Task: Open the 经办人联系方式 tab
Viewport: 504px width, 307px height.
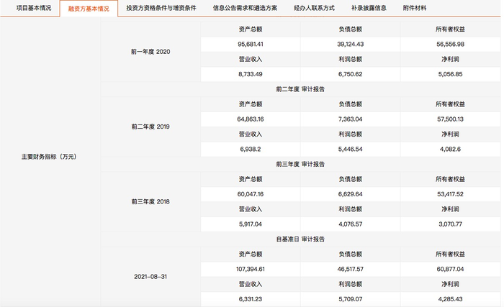Action: 315,8
